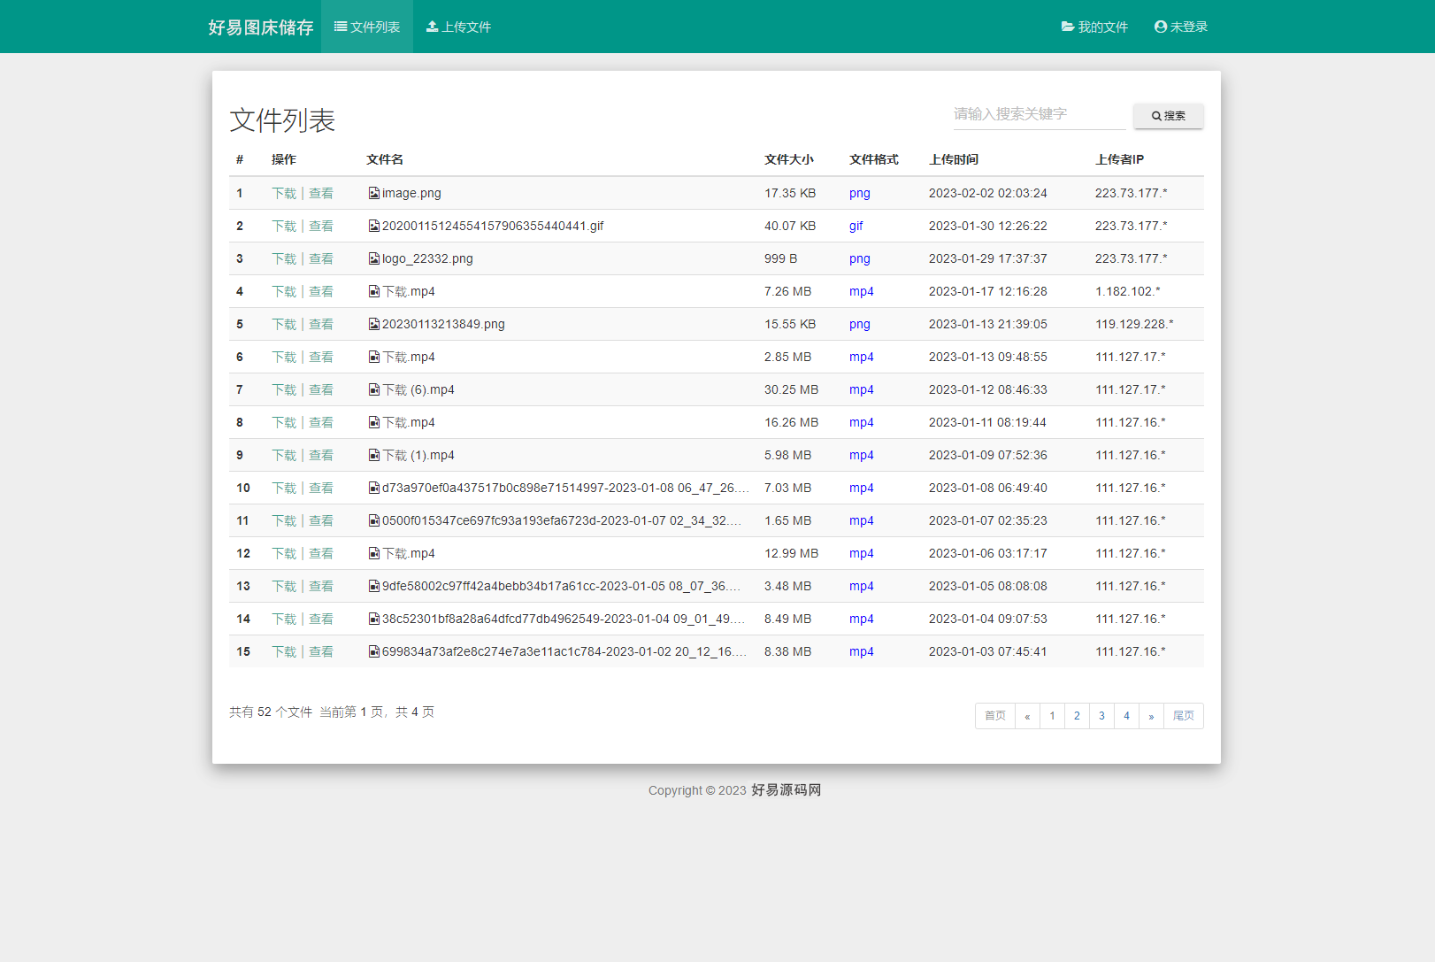
Task: Open the 文件列表 tab in navbar
Action: (367, 27)
